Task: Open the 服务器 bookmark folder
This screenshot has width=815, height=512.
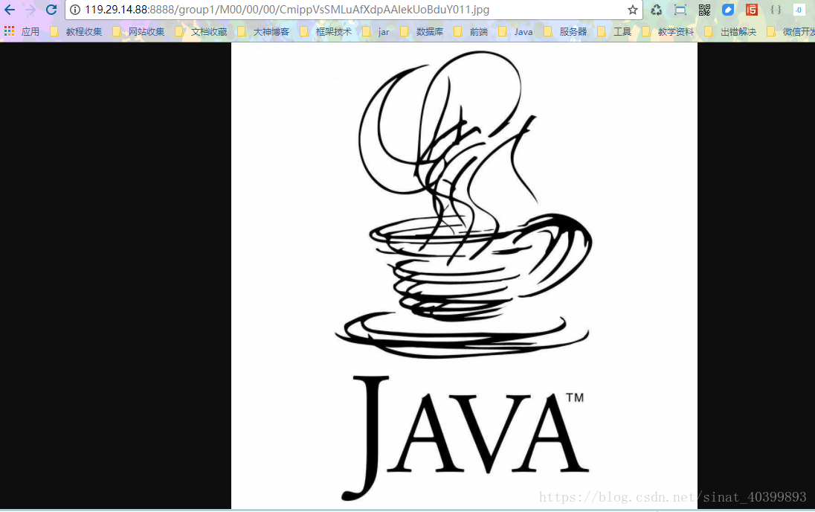Action: point(565,32)
